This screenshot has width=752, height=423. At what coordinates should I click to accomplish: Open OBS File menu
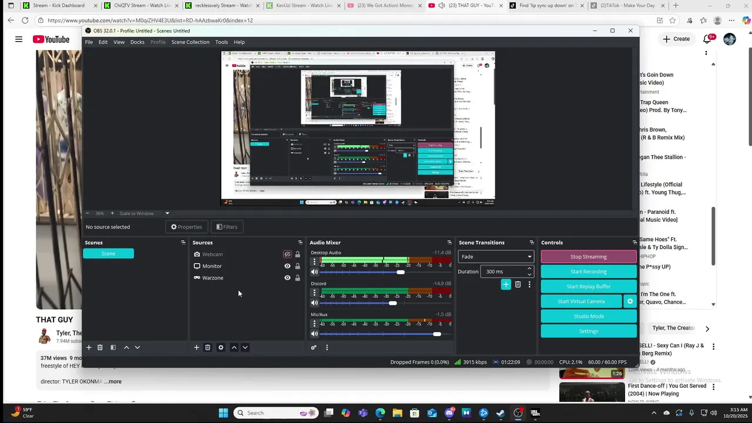(89, 42)
